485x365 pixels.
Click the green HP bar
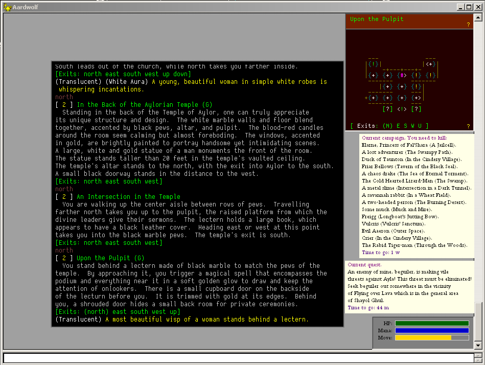(431, 323)
